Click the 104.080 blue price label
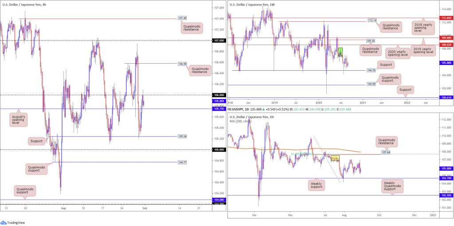This screenshot has height=226, width=454. coord(219,200)
